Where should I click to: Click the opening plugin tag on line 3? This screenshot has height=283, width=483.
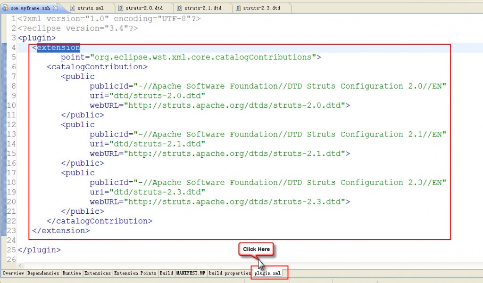(37, 38)
